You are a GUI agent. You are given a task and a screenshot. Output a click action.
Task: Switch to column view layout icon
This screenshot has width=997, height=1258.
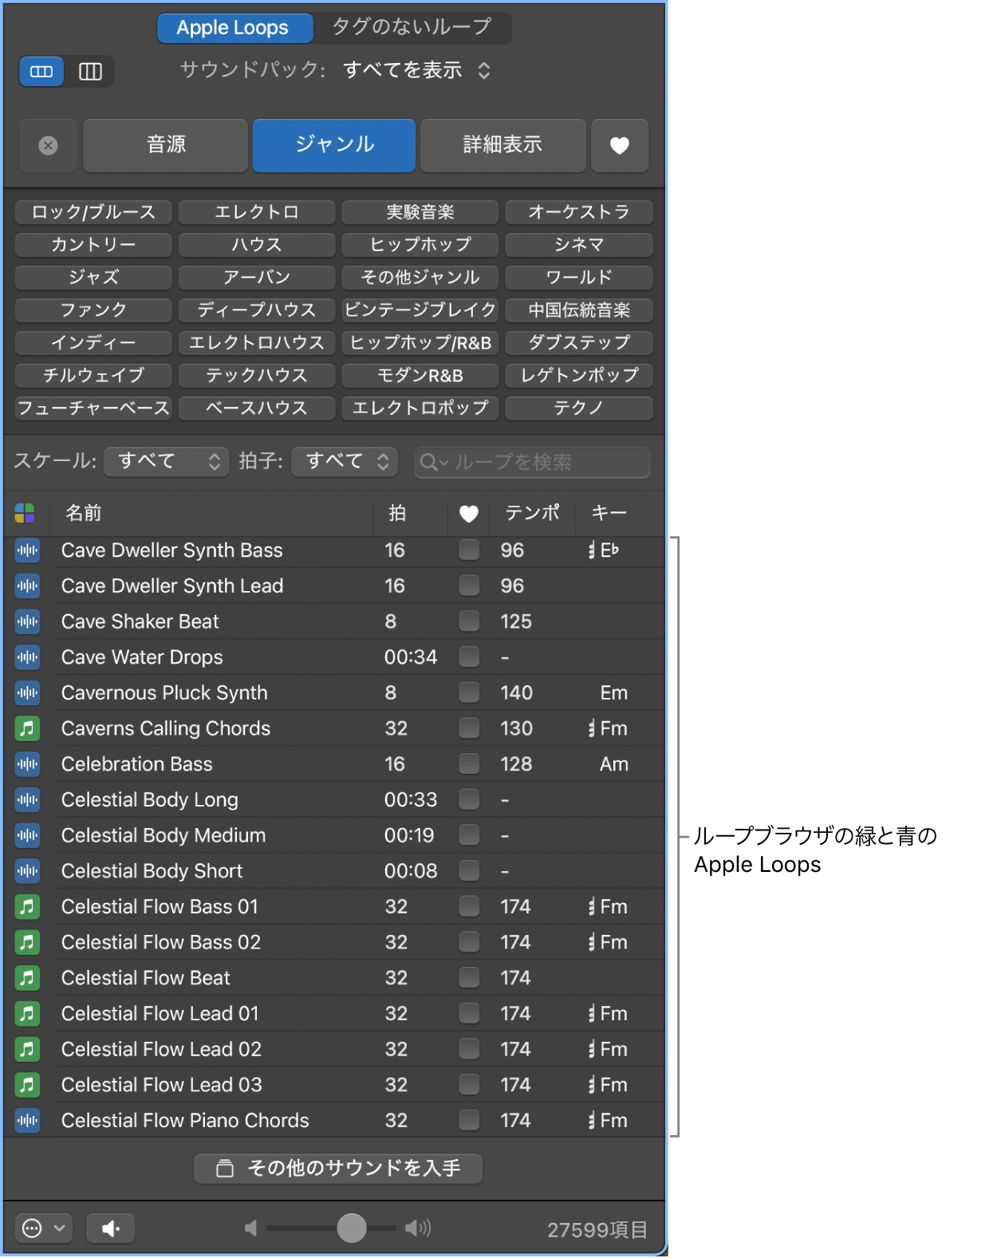(90, 72)
